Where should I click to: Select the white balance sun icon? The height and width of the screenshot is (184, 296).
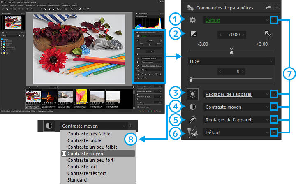click(192, 94)
